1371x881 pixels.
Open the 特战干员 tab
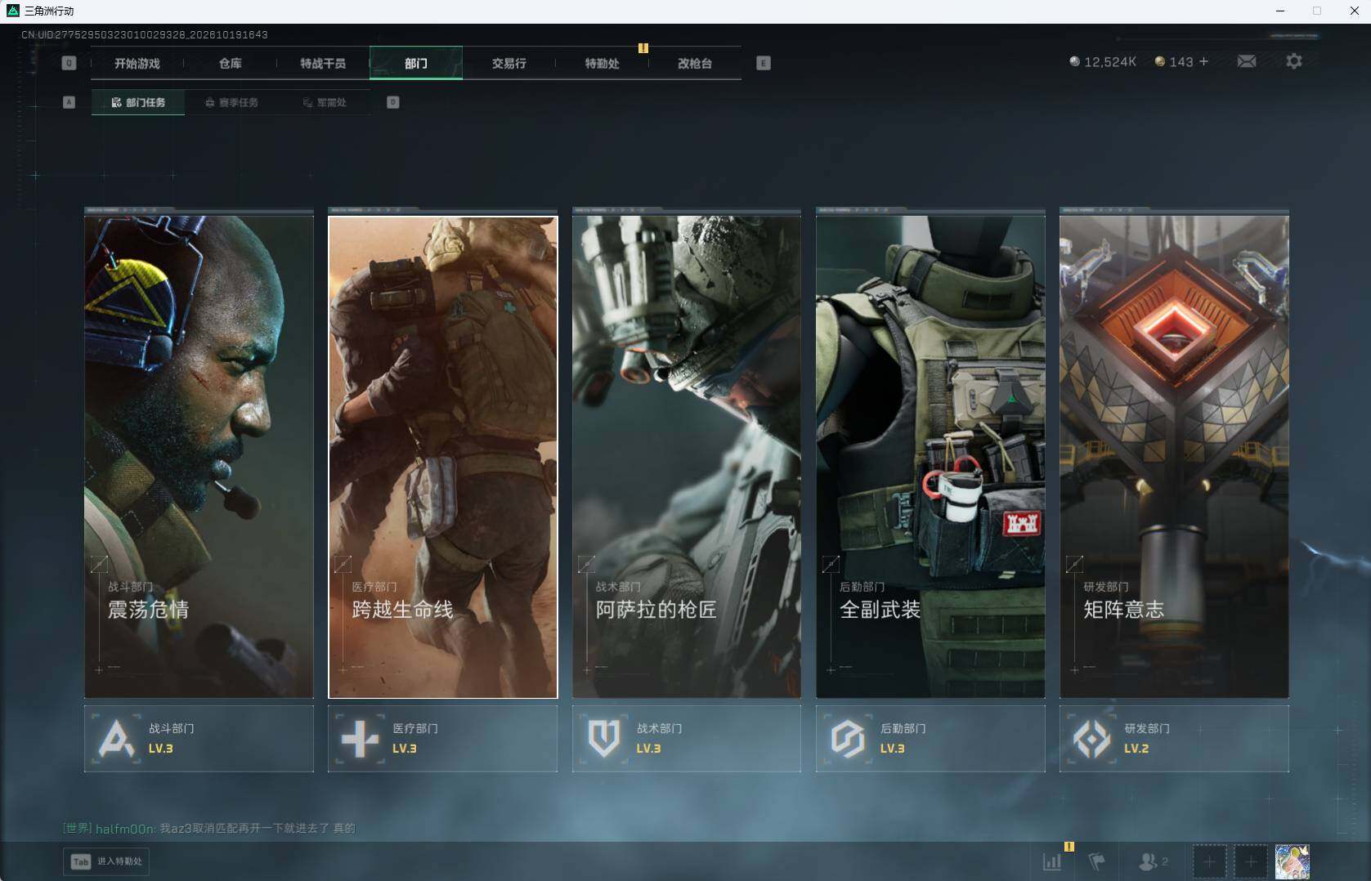coord(323,63)
